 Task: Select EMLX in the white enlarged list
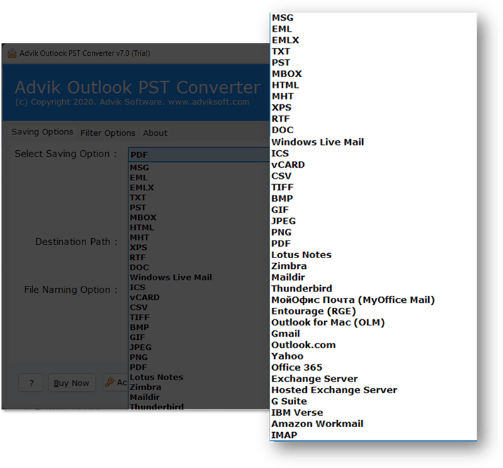pyautogui.click(x=285, y=40)
